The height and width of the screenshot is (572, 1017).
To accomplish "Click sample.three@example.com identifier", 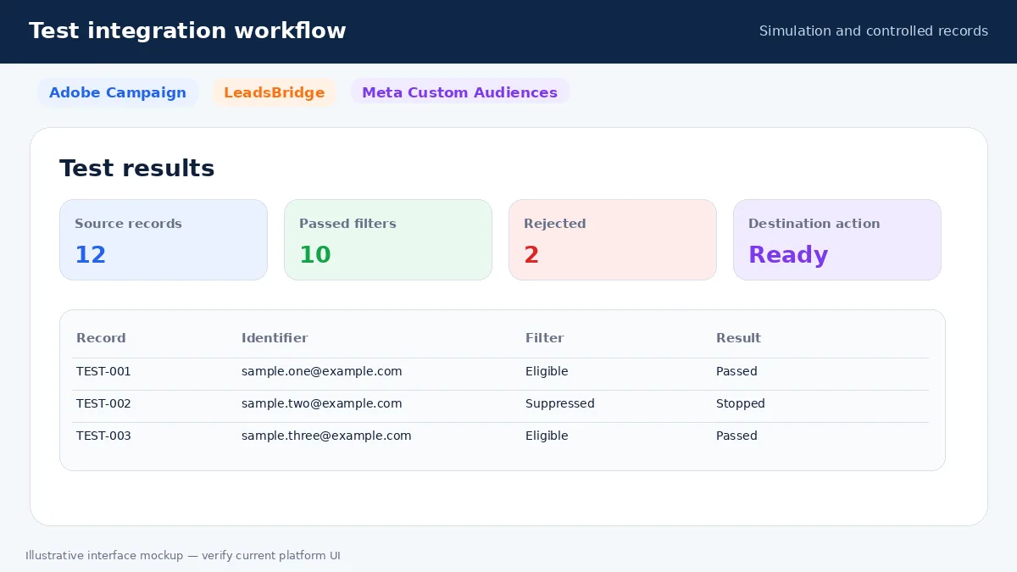I will [326, 436].
